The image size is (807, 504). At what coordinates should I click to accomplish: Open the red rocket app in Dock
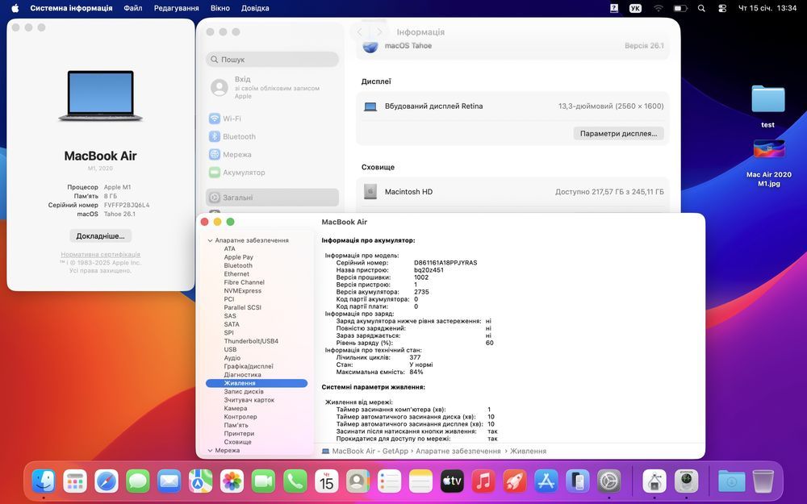coord(515,481)
